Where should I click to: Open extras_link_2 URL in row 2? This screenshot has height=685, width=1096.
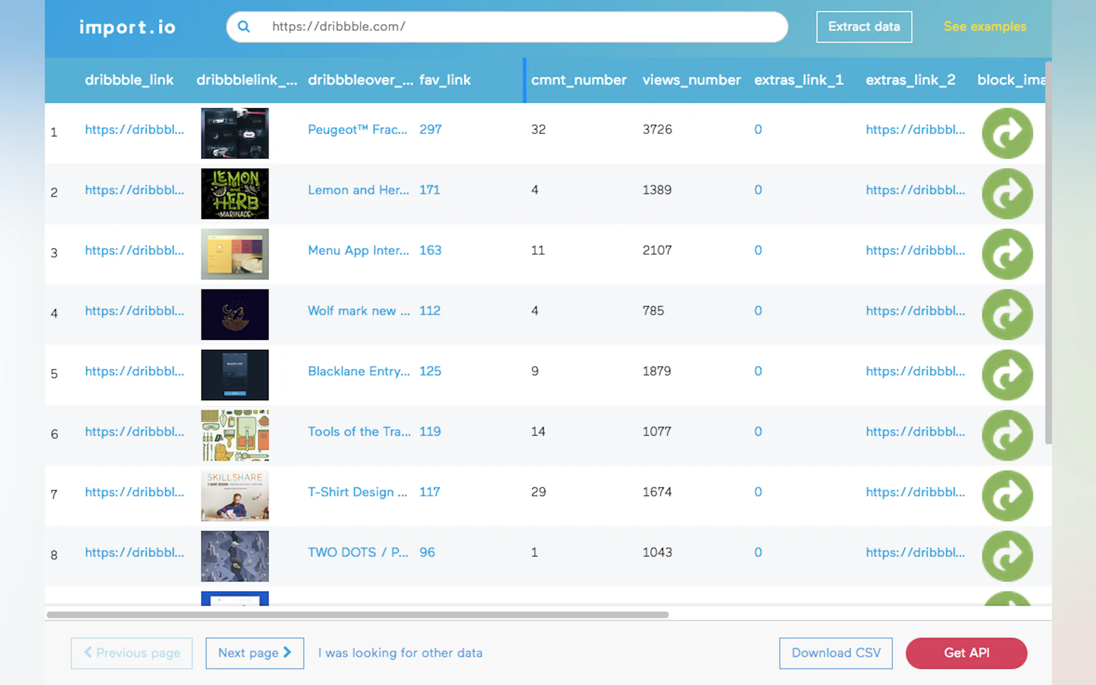point(915,190)
